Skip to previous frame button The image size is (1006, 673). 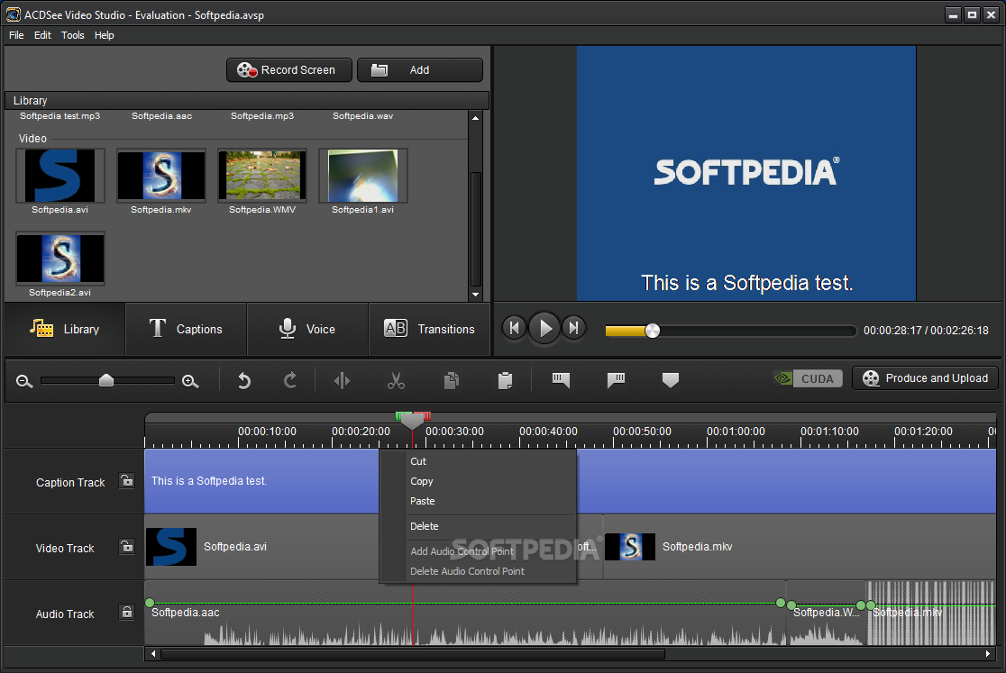(x=514, y=329)
